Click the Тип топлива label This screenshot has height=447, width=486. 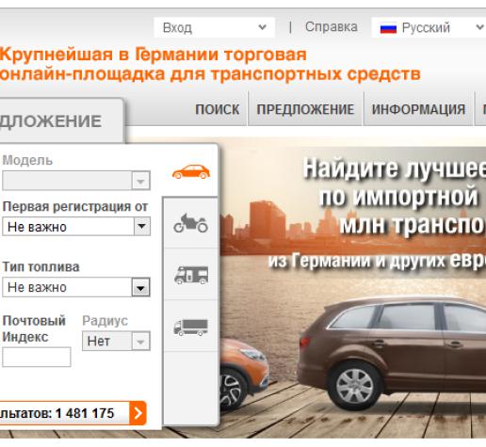tap(40, 267)
